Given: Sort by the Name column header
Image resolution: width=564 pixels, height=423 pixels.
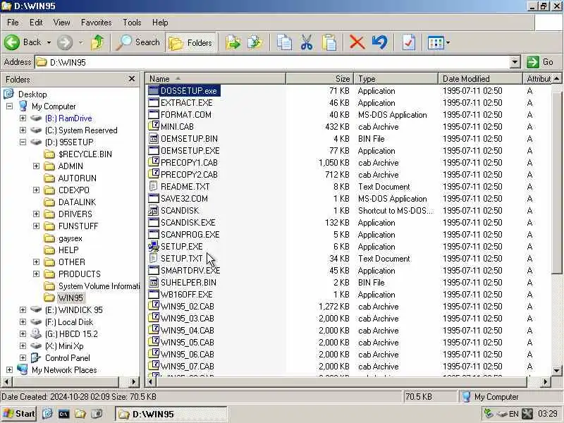Looking at the screenshot, I should pos(216,78).
